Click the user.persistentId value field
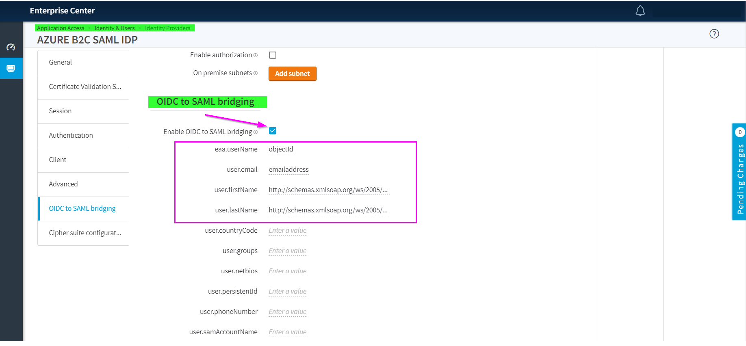 click(x=288, y=292)
